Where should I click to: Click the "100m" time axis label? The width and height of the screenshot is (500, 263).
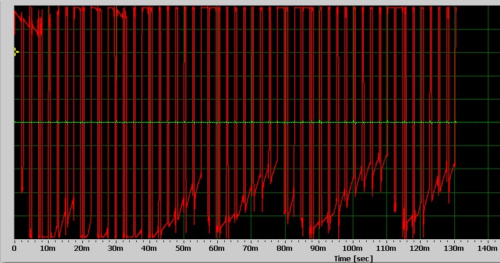tap(352, 249)
